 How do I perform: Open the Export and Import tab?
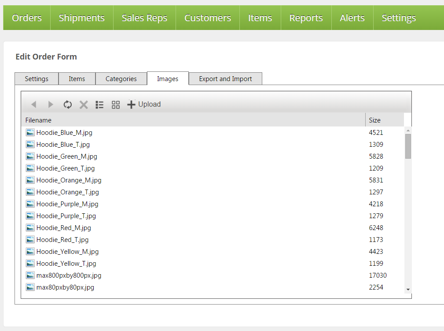(225, 79)
